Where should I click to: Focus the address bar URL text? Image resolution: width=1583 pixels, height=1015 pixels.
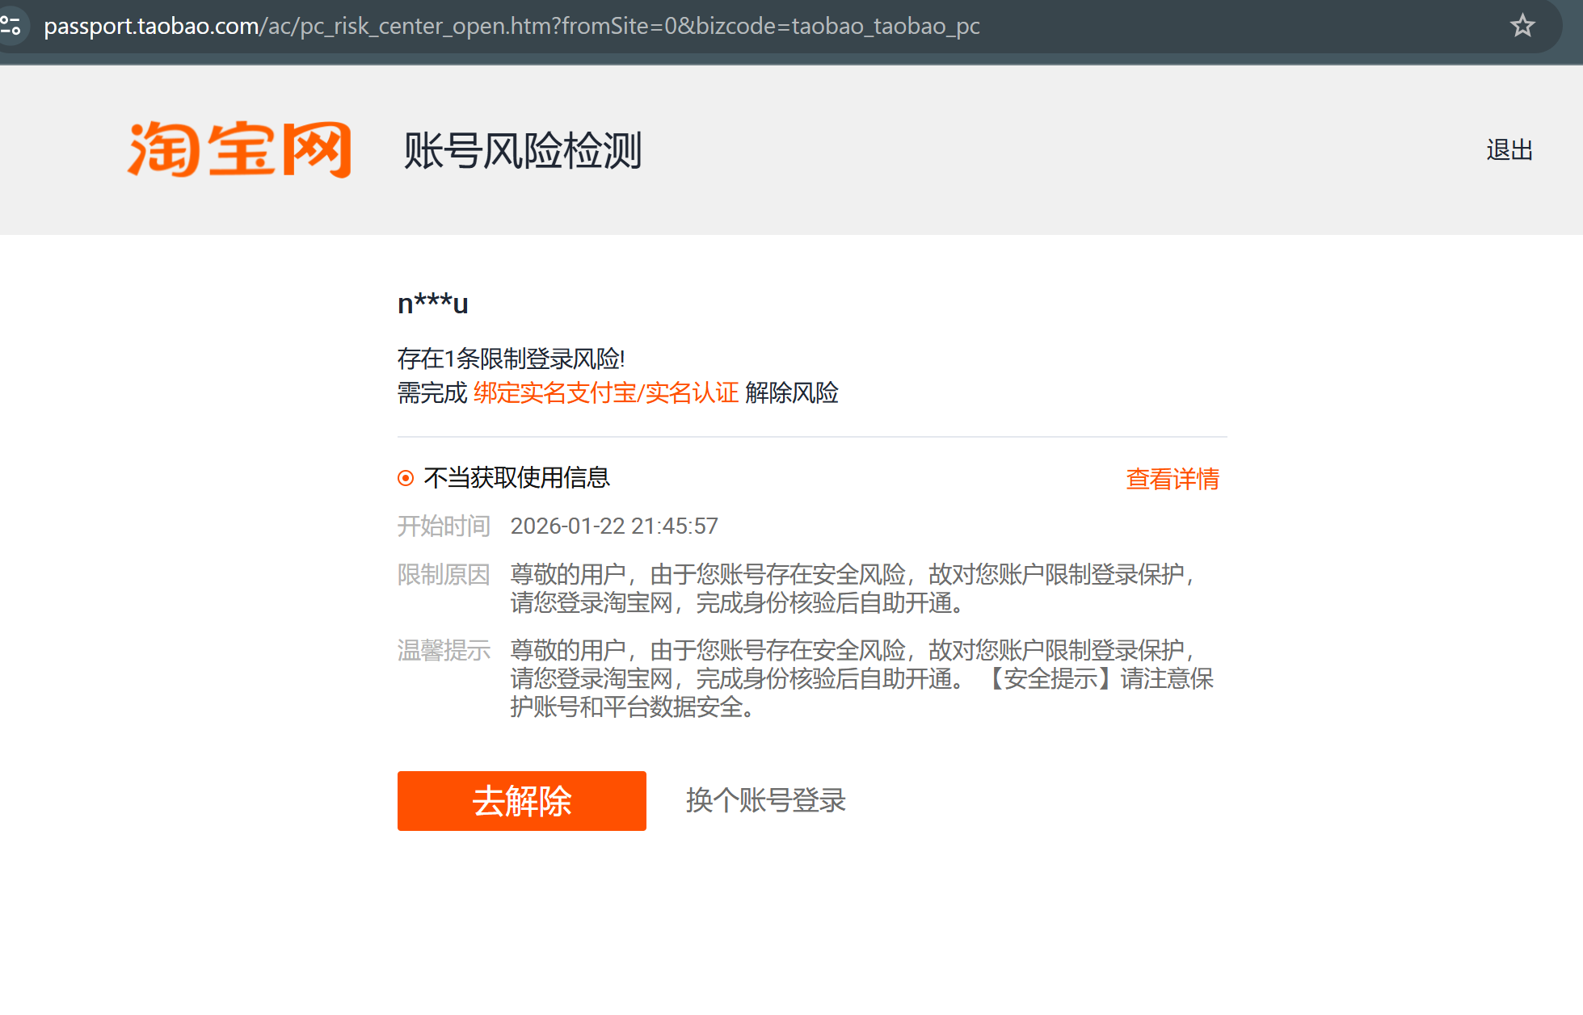[511, 26]
